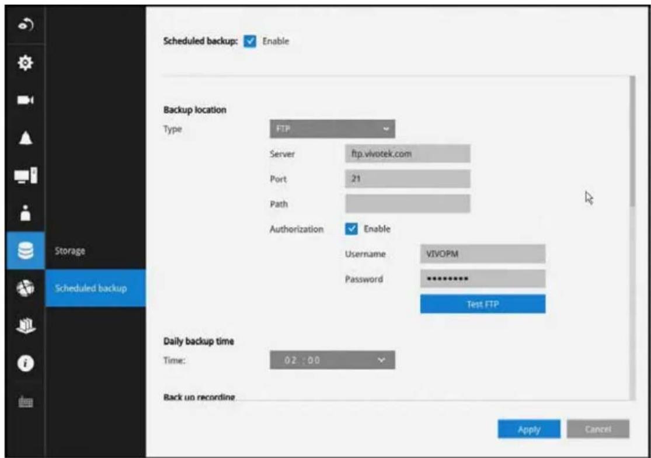The width and height of the screenshot is (651, 458).
Task: Open the stacked books download icon
Action: coord(25,326)
